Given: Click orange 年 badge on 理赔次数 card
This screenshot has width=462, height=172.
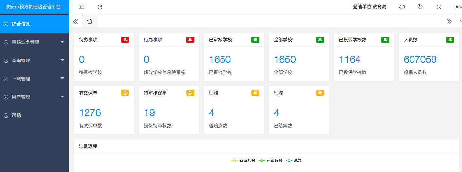Looking at the screenshot, I should (x=255, y=93).
